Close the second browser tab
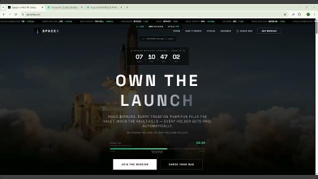The image size is (318, 179). pos(81,7)
